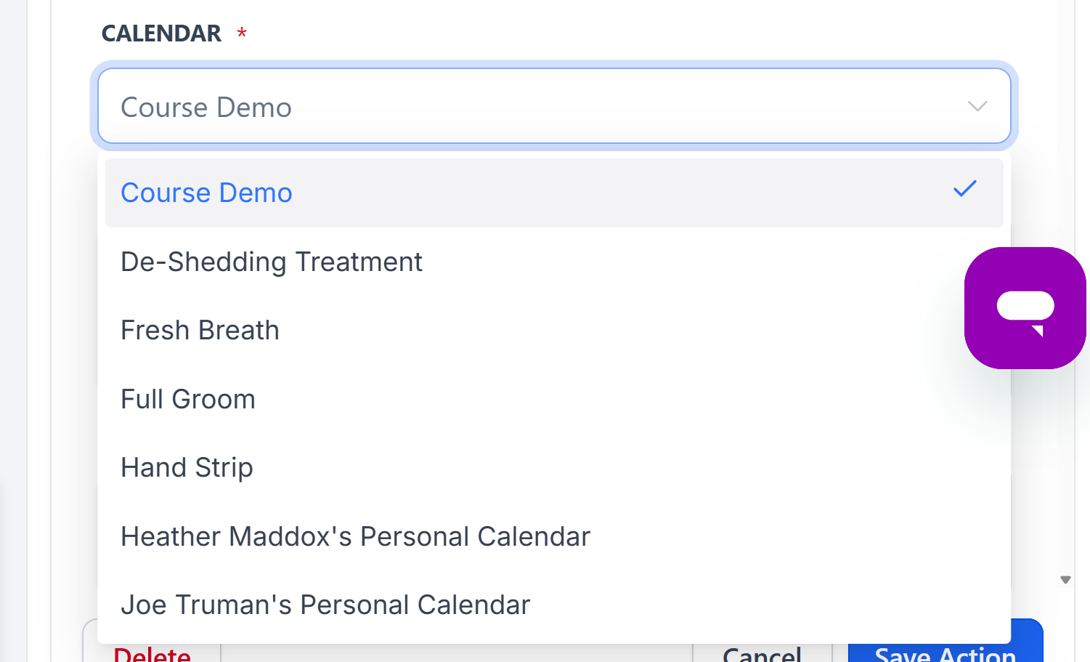The image size is (1090, 662).
Task: Click the speech bubble inside the chat button
Action: (1025, 307)
